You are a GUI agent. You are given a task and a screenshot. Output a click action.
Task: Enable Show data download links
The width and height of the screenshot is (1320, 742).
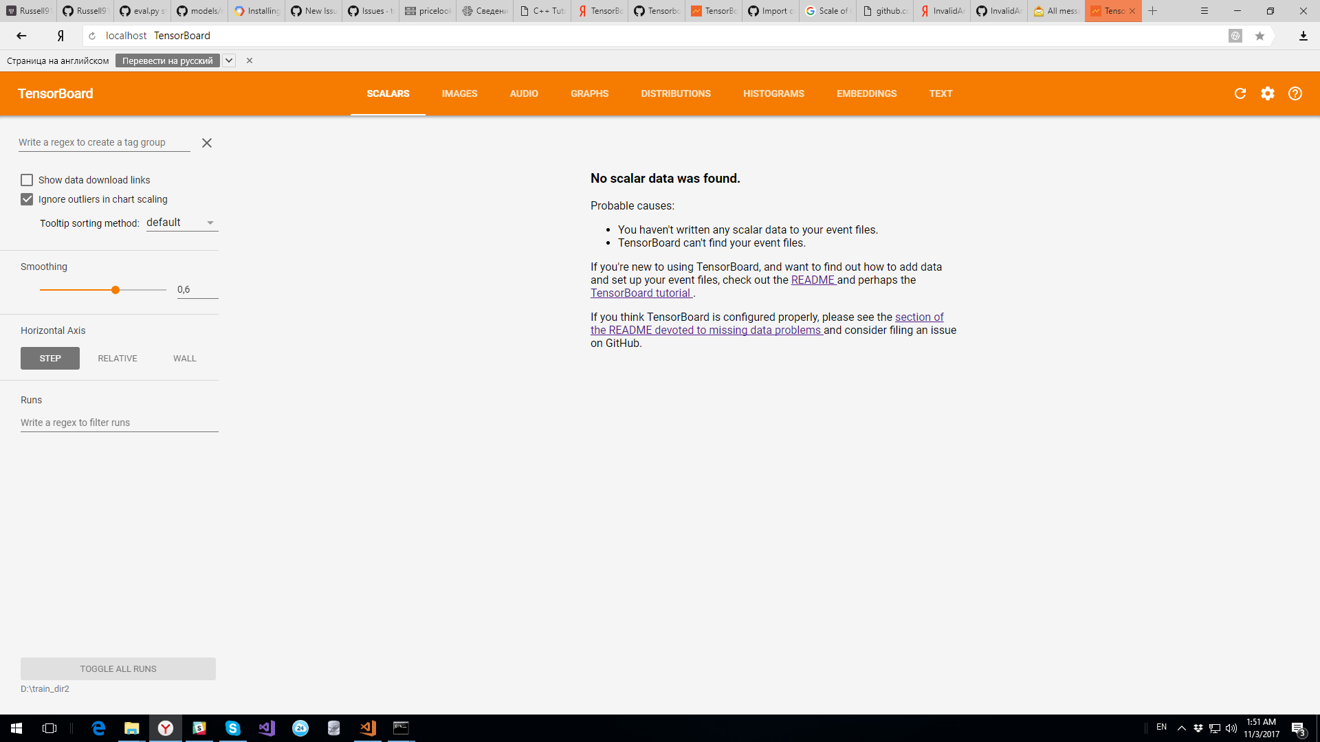[27, 179]
